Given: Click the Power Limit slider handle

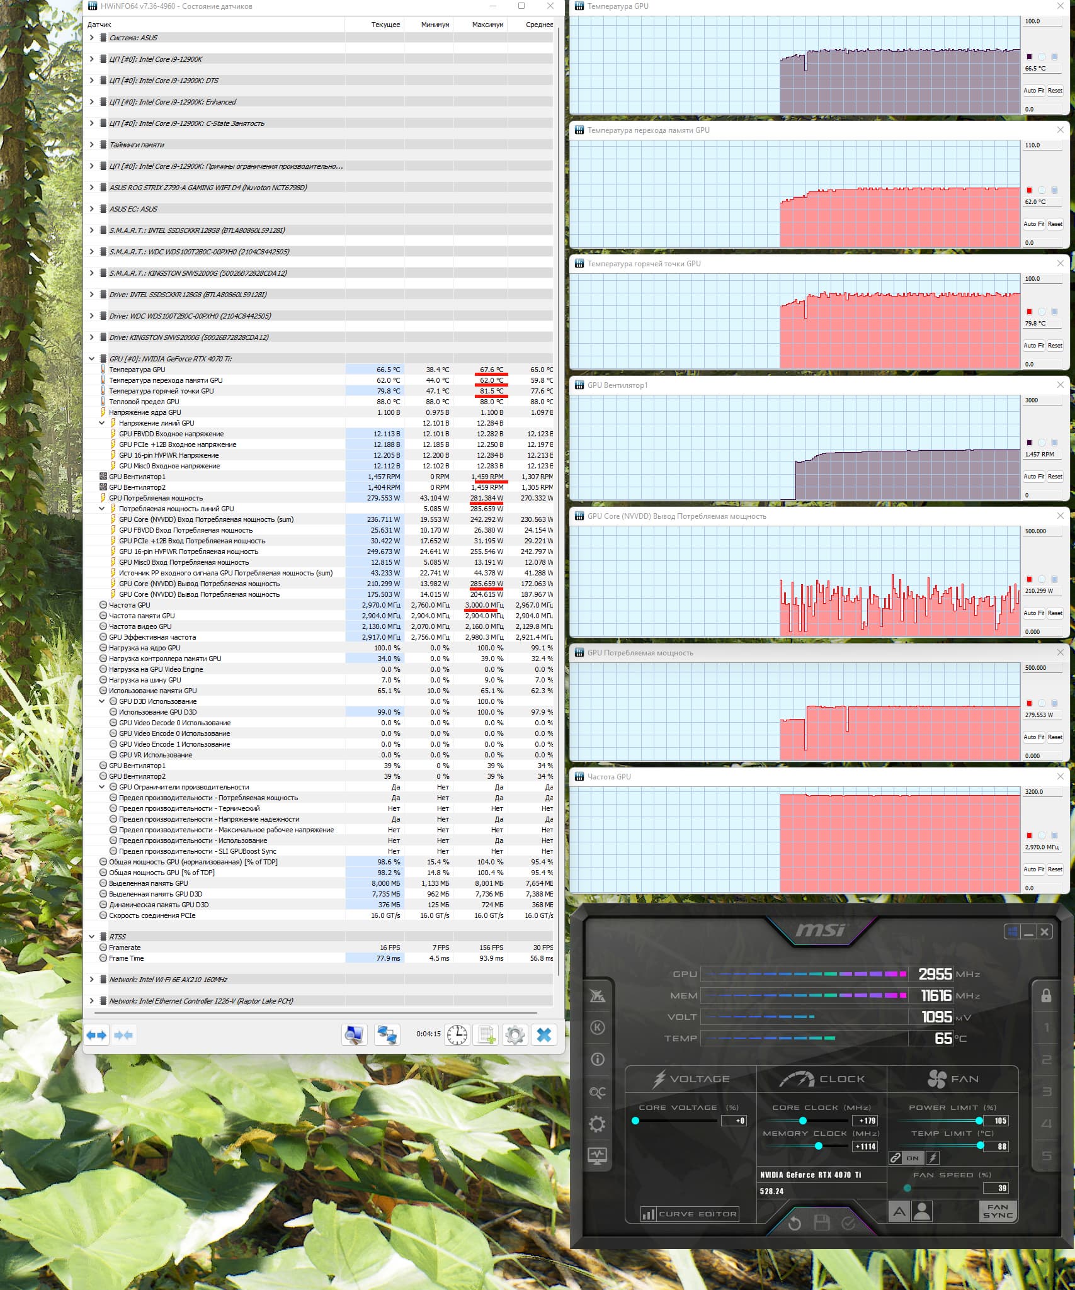Looking at the screenshot, I should (x=979, y=1121).
